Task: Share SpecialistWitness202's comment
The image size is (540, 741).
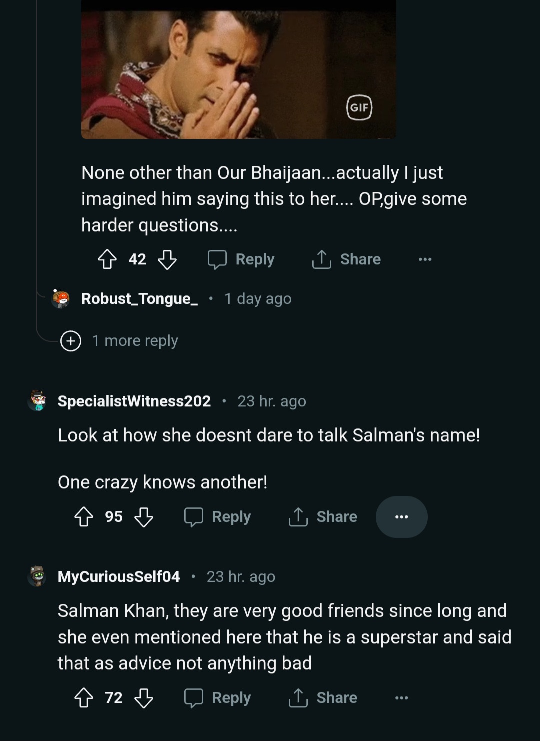Action: [x=323, y=517]
